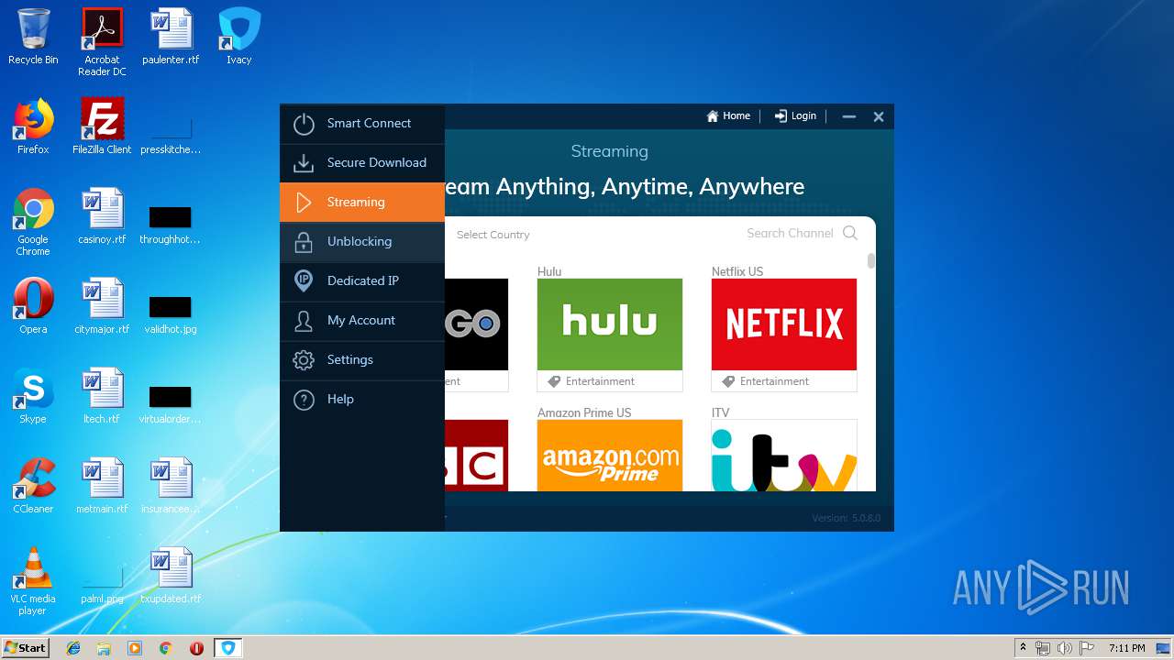
Task: Open the Windows Start menu
Action: coord(25,647)
